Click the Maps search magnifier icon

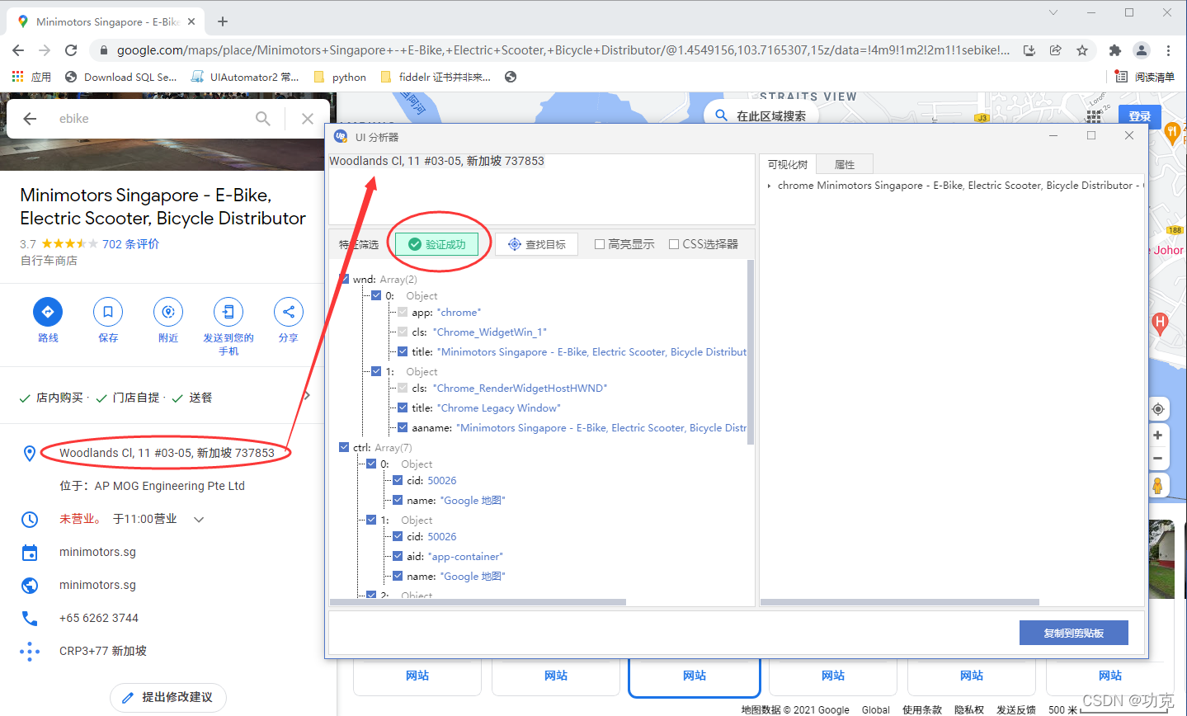coord(263,119)
